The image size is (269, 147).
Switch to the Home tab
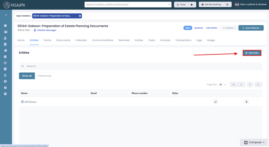click(x=21, y=40)
